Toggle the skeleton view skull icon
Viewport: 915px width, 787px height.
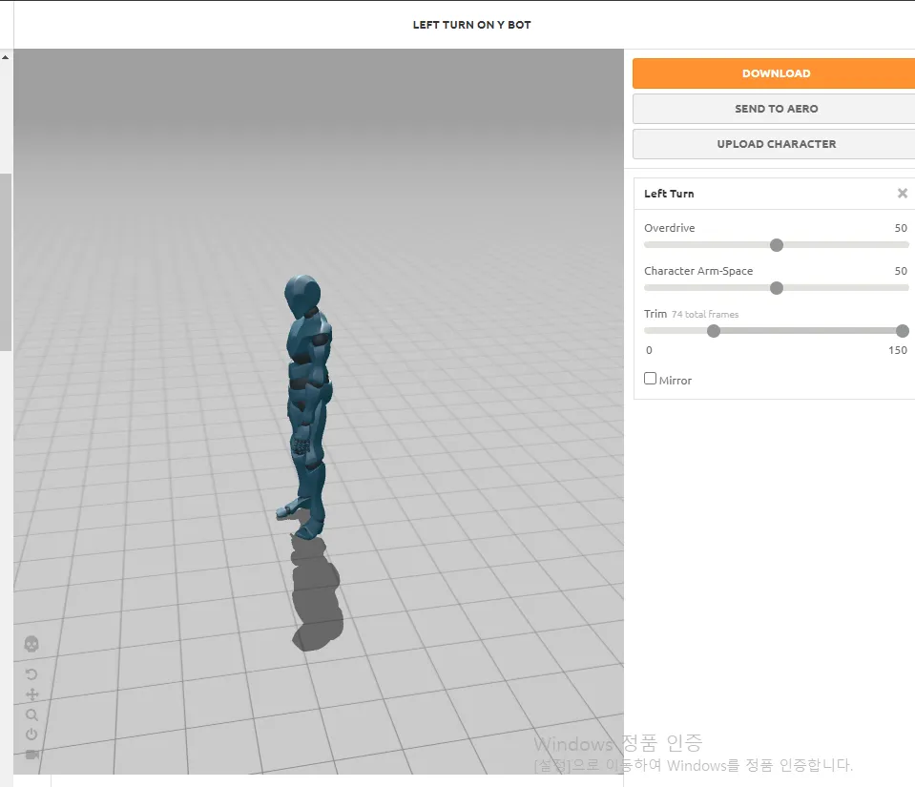[31, 644]
